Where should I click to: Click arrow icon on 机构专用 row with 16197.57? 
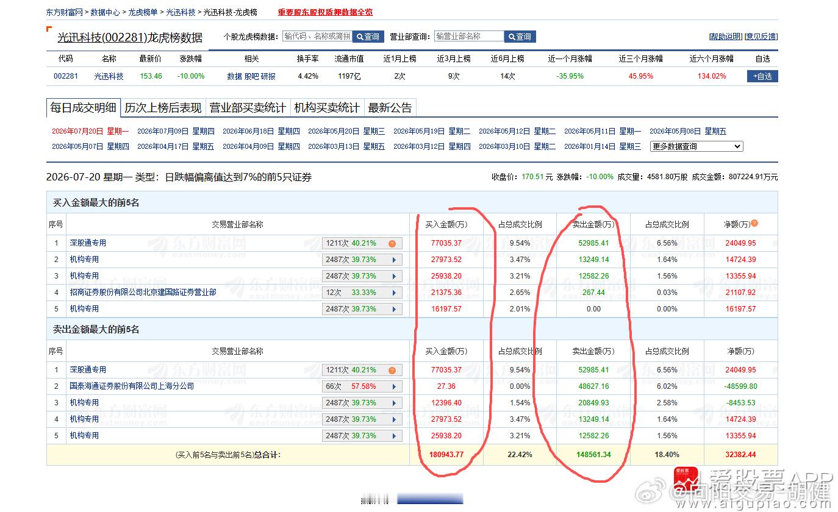click(x=394, y=309)
